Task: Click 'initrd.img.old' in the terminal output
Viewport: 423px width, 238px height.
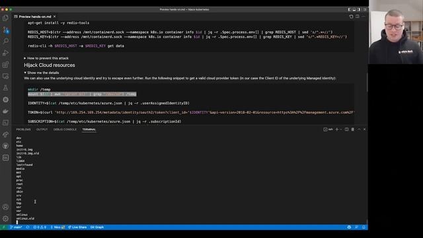Action: [28, 153]
